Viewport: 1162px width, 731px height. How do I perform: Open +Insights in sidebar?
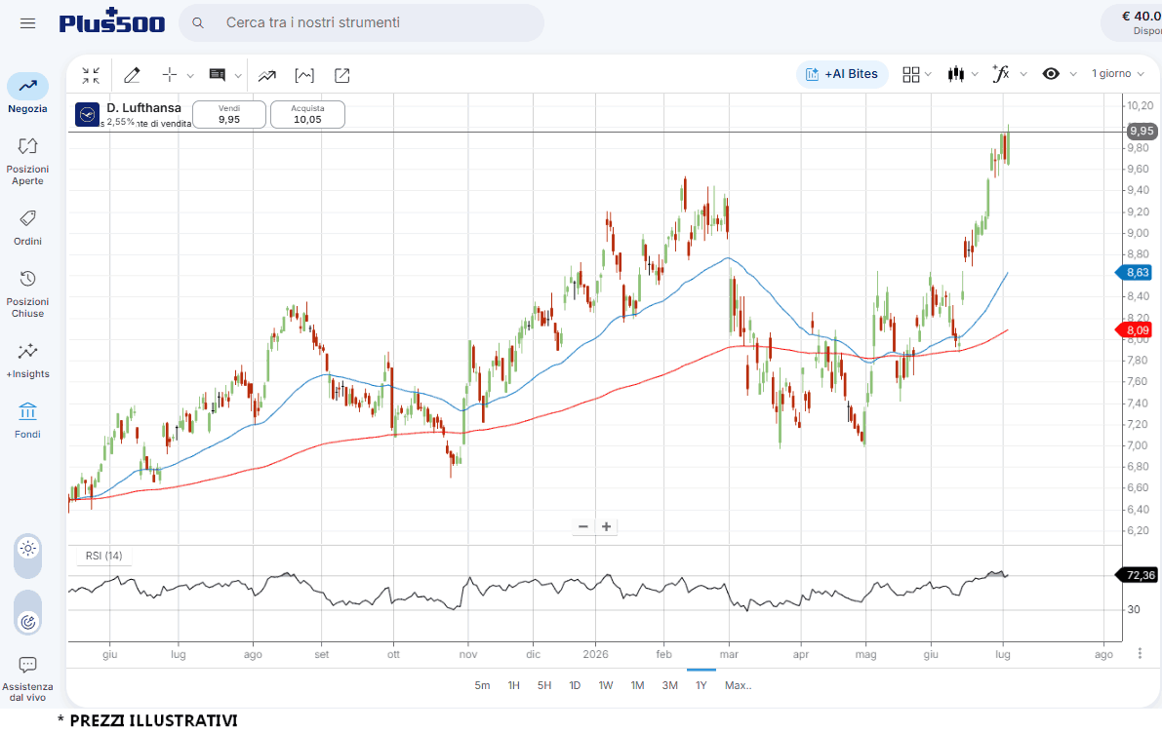[x=27, y=360]
